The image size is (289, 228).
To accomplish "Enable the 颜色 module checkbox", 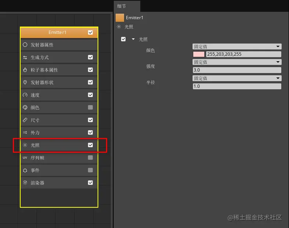I will pyautogui.click(x=90, y=107).
